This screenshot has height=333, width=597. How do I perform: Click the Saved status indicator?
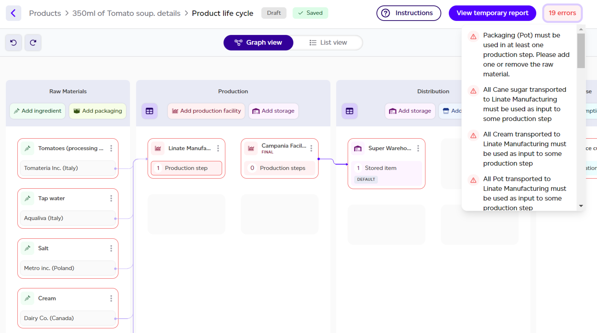(310, 13)
